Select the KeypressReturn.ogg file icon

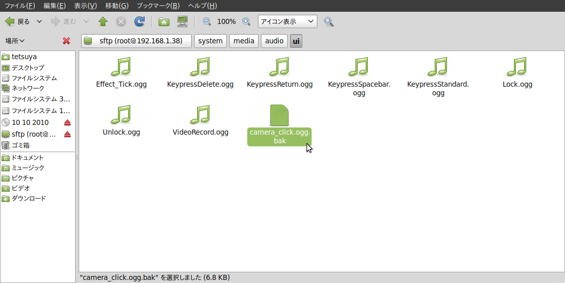(279, 66)
